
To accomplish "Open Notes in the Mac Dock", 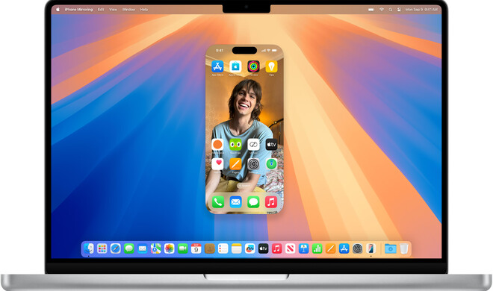I will click(237, 248).
